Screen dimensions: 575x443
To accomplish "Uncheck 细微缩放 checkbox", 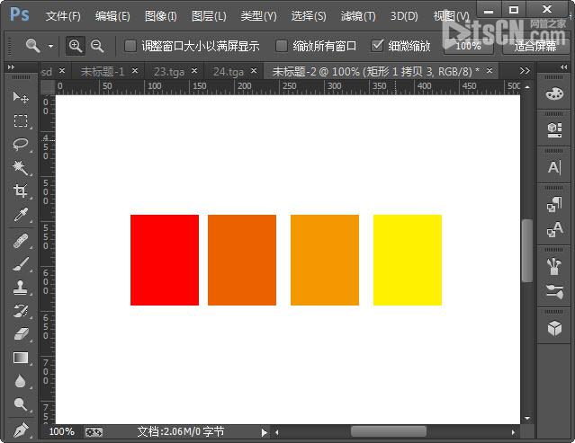I will point(377,46).
